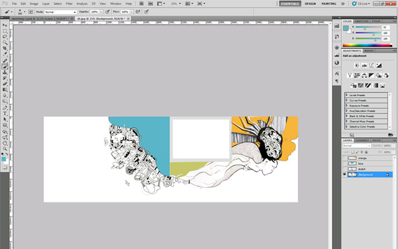
Task: Show the sketch layer
Action: [344, 169]
